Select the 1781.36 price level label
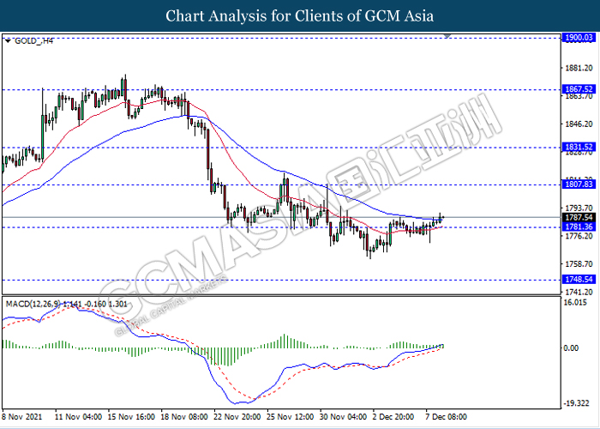 579,227
